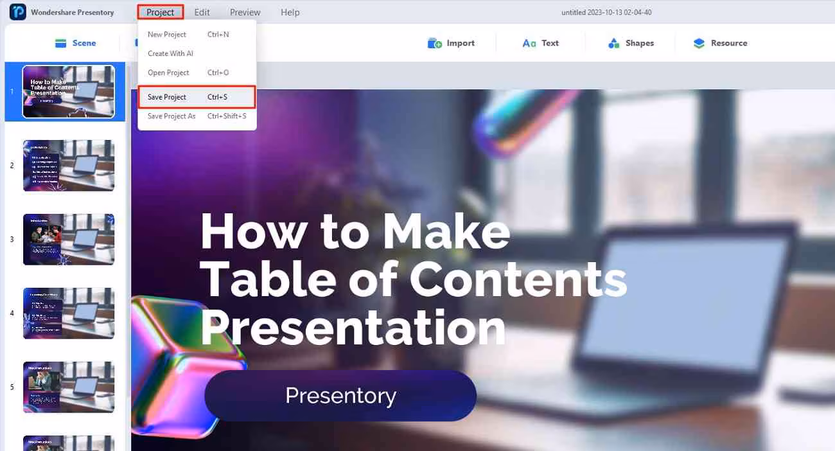
Task: Open the Project menu
Action: (160, 12)
